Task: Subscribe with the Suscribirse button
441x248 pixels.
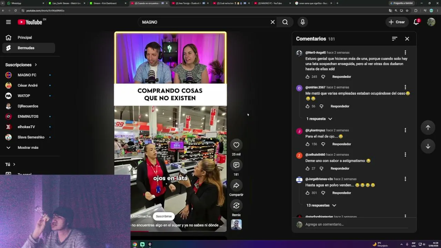Action: (x=164, y=216)
